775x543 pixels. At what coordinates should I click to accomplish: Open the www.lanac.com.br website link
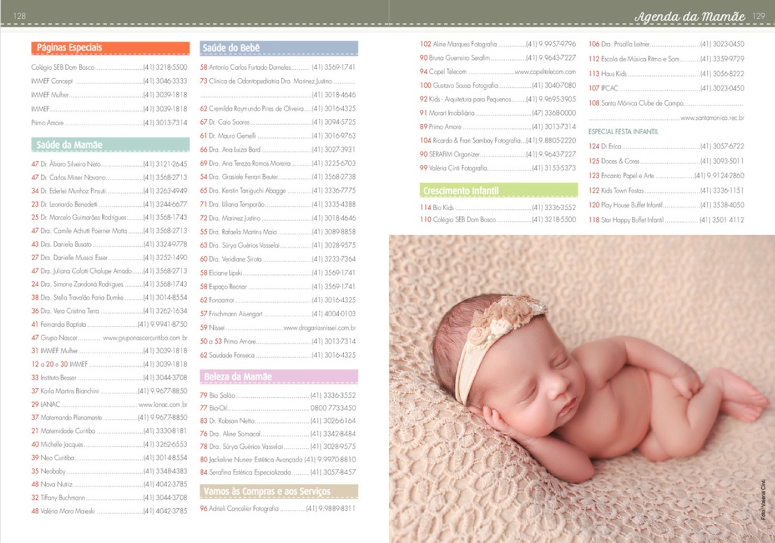[x=163, y=404]
